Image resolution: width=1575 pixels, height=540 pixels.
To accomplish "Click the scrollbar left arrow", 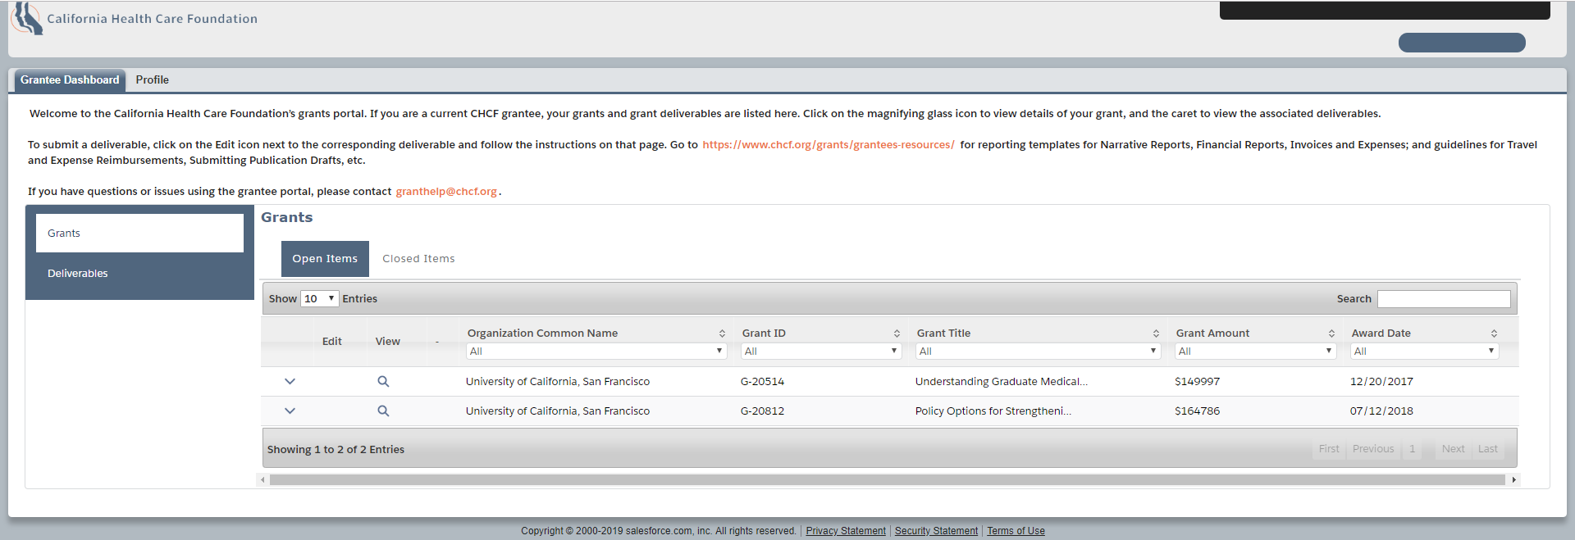I will [262, 479].
